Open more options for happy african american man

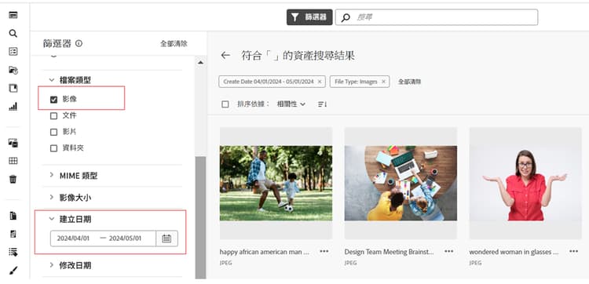(x=324, y=251)
